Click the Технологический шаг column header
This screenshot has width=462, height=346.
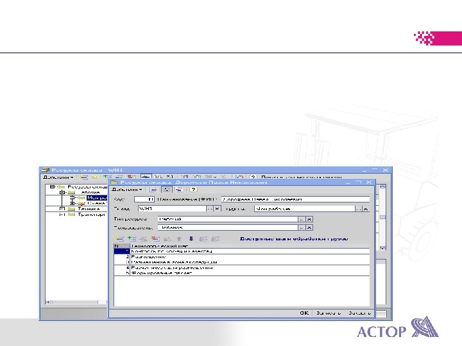250,246
